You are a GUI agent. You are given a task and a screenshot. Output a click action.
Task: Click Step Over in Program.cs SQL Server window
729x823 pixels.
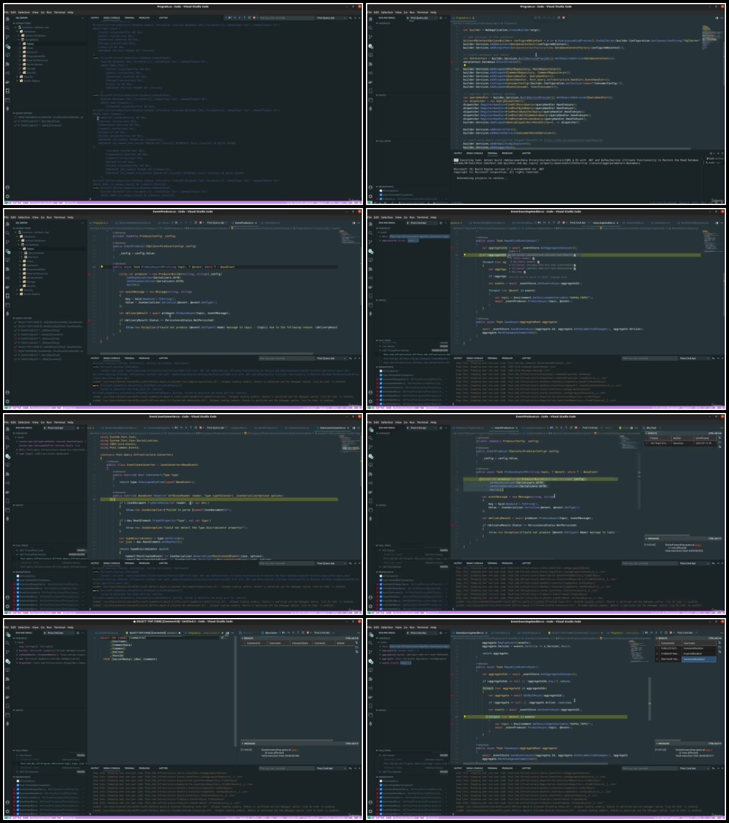point(235,18)
